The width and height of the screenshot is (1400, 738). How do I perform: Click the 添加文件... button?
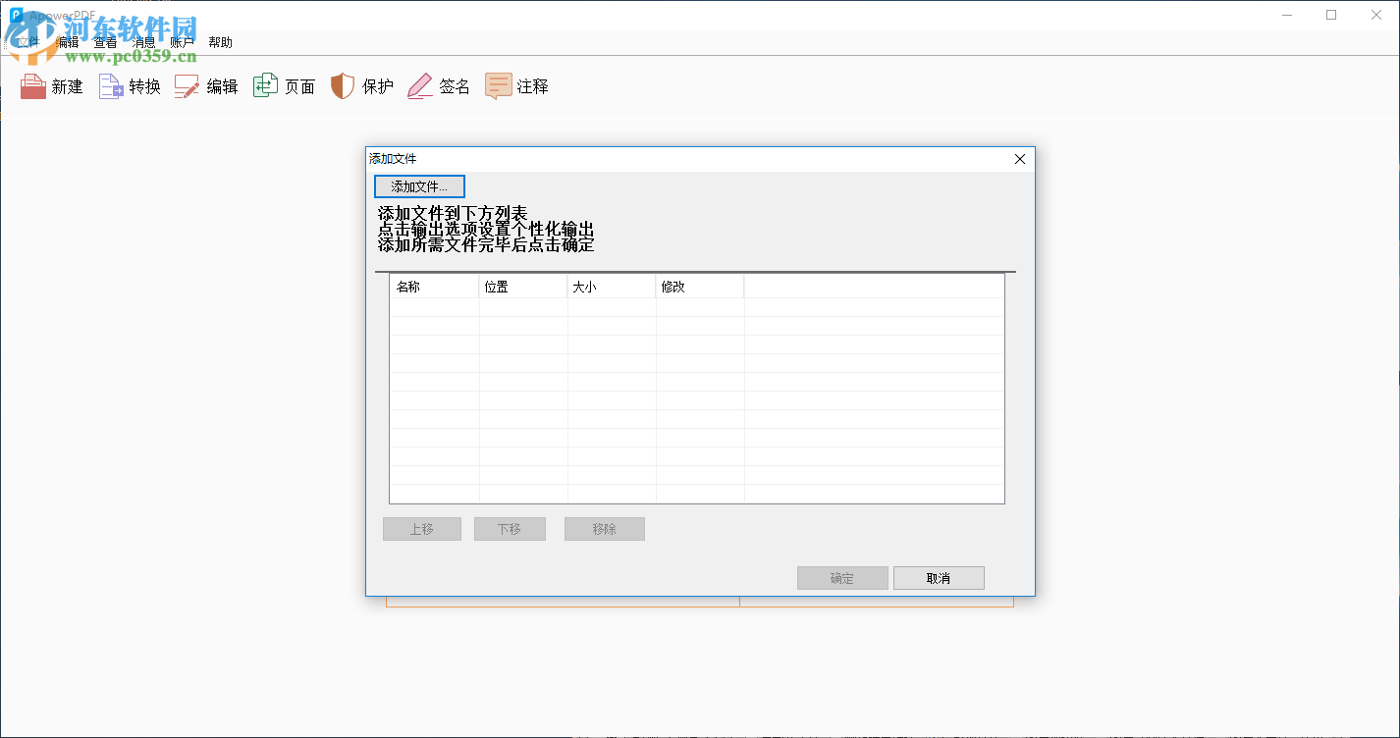(419, 185)
